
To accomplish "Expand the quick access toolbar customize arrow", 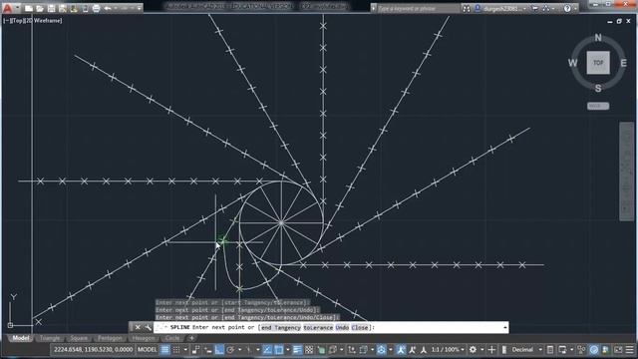I will tap(140, 8).
